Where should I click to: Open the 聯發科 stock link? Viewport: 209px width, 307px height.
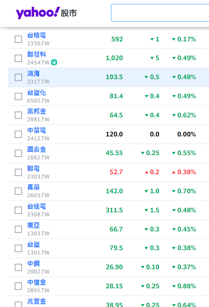(36, 54)
